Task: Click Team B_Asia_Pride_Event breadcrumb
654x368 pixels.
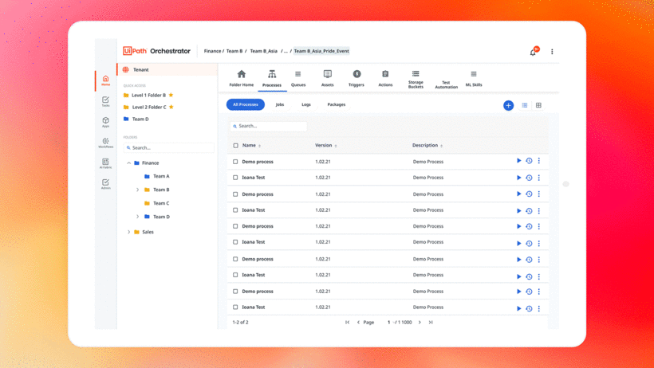Action: tap(321, 51)
